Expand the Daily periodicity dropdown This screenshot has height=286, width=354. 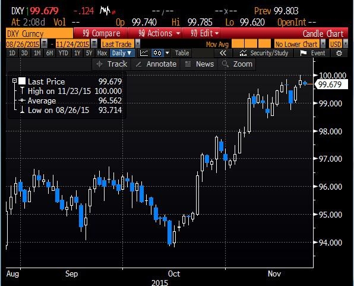click(x=122, y=53)
